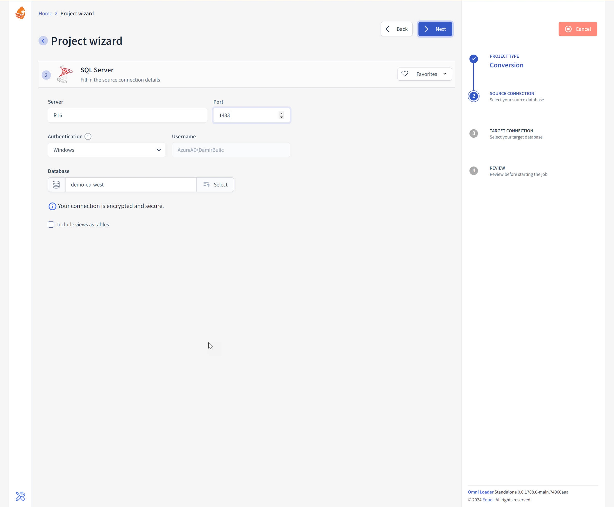Click the completed Project Type checkmark step
Viewport: 614px width, 507px height.
click(473, 59)
